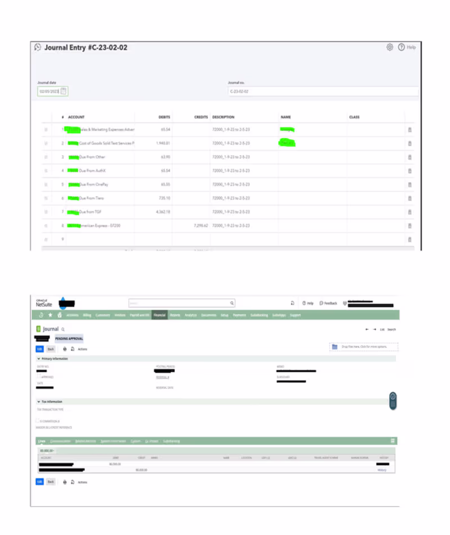Screen dimensions: 450x535
Task: Click the global search field in the header
Action: [x=181, y=302]
